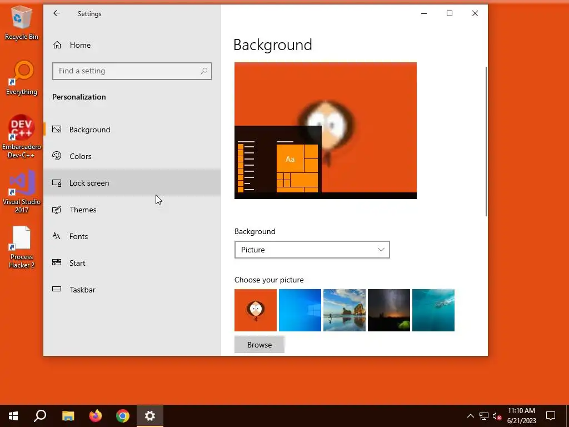
Task: Click the Home house icon
Action: coord(57,44)
